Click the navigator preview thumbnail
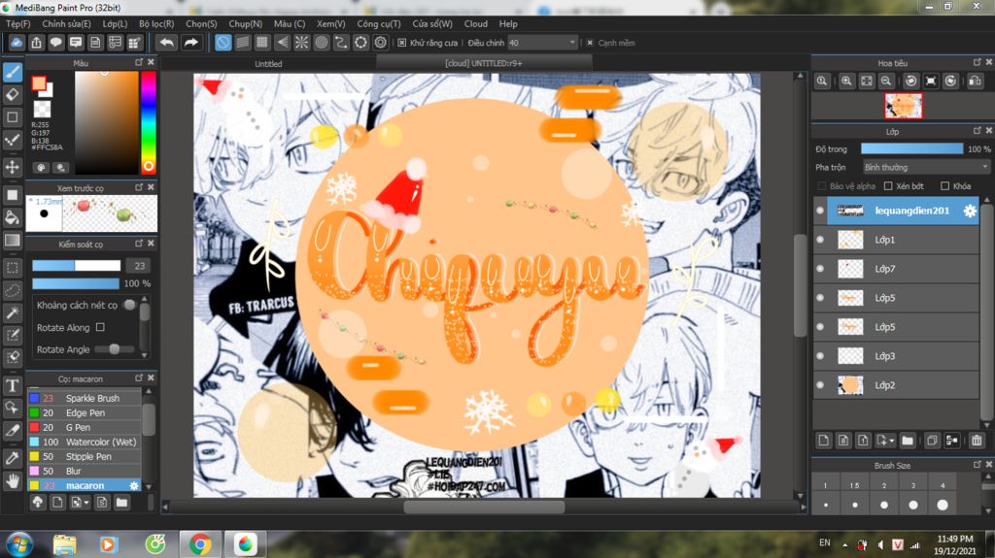Viewport: 995px width, 558px height. click(903, 106)
